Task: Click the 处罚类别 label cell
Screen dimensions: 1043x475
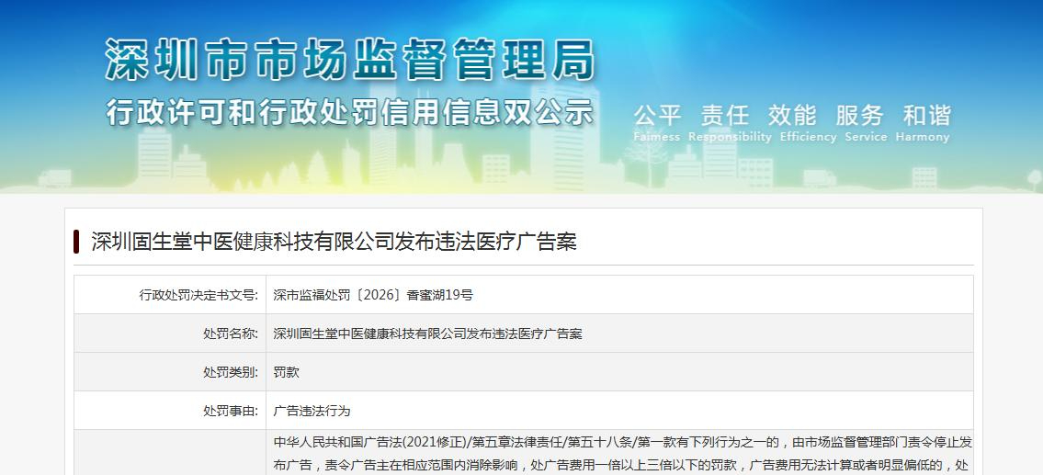Action: coord(170,372)
